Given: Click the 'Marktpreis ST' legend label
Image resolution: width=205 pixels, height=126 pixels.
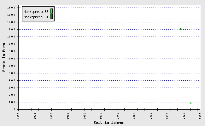Looking at the screenshot, I should point(36,17).
